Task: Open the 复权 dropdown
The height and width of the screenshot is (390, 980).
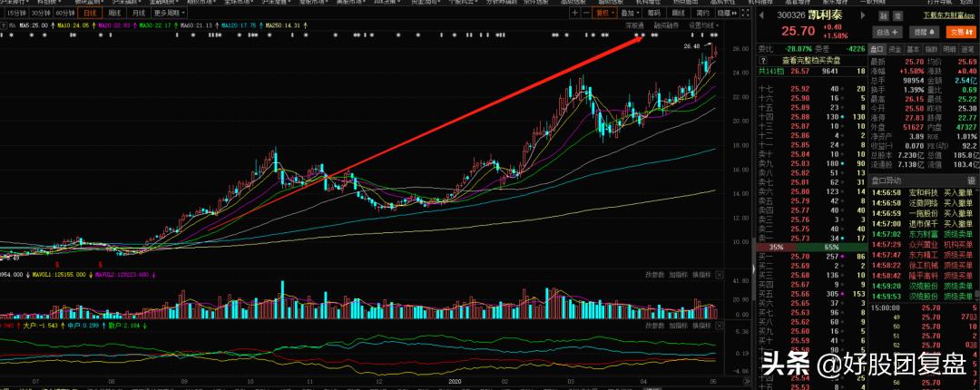Action: pyautogui.click(x=605, y=13)
